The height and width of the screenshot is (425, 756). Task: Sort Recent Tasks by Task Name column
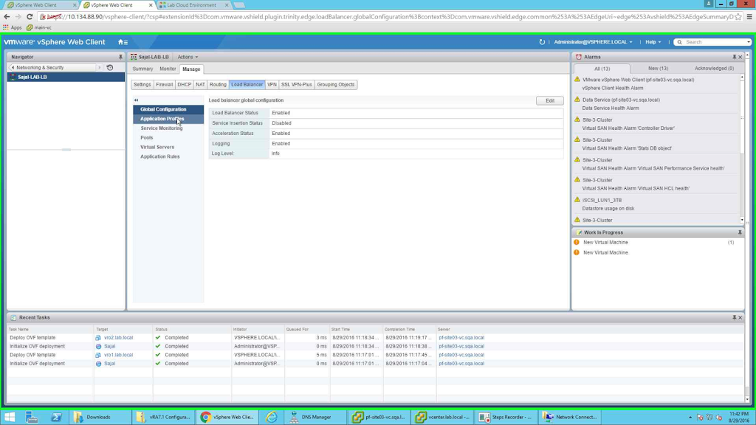51,329
